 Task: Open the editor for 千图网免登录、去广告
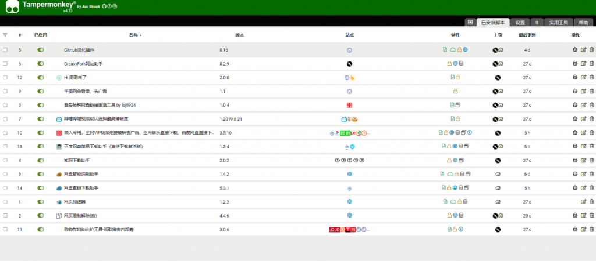coord(583,91)
